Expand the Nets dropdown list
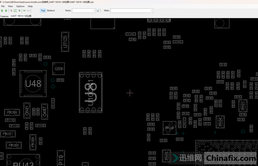Image resolution: width=258 pixels, height=166 pixels. [152, 11]
